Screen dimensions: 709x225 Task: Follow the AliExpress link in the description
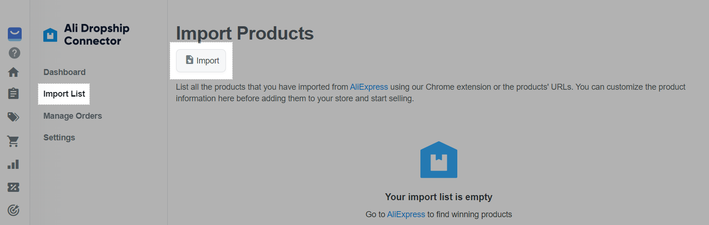[x=369, y=87]
